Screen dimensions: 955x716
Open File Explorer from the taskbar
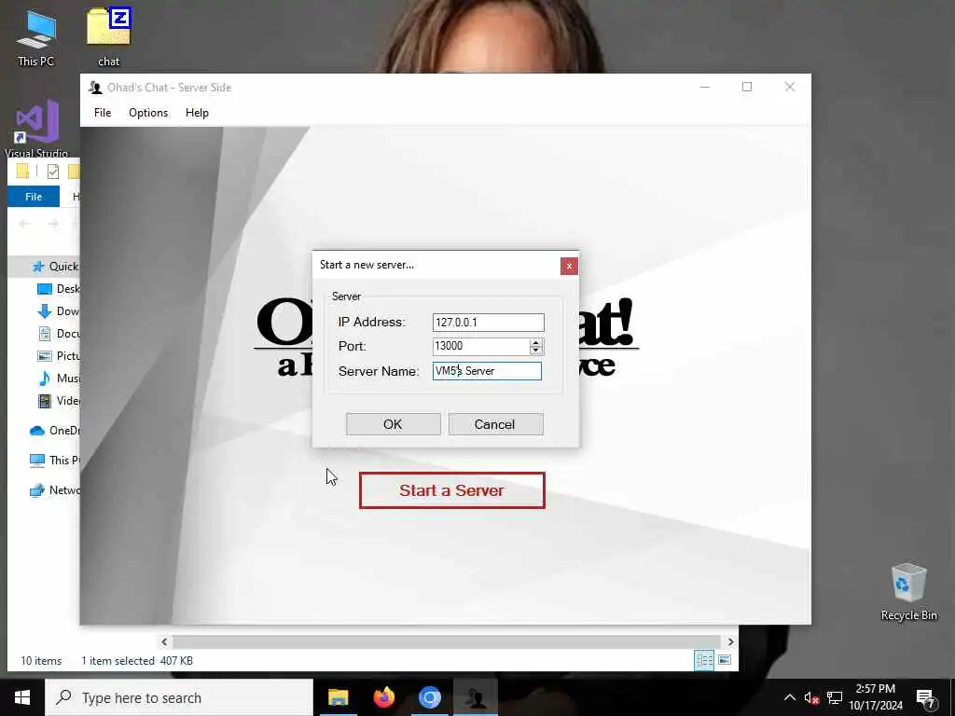coord(338,697)
